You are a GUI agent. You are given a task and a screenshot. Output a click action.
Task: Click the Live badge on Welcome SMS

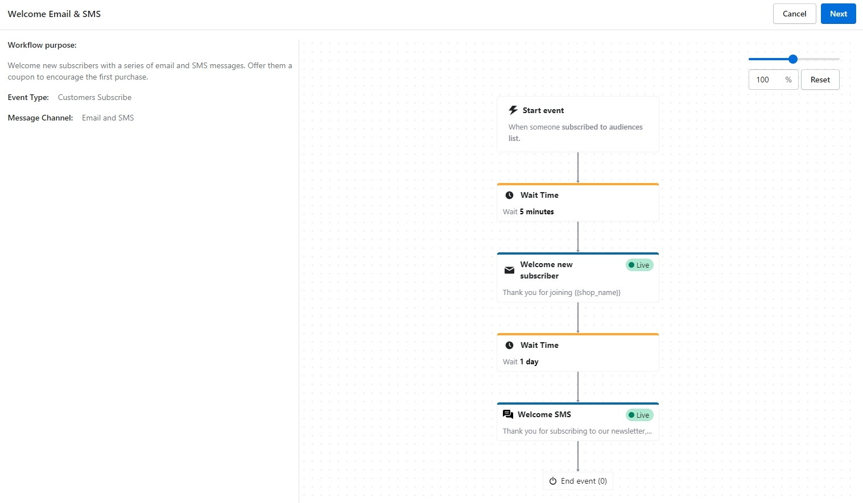639,415
